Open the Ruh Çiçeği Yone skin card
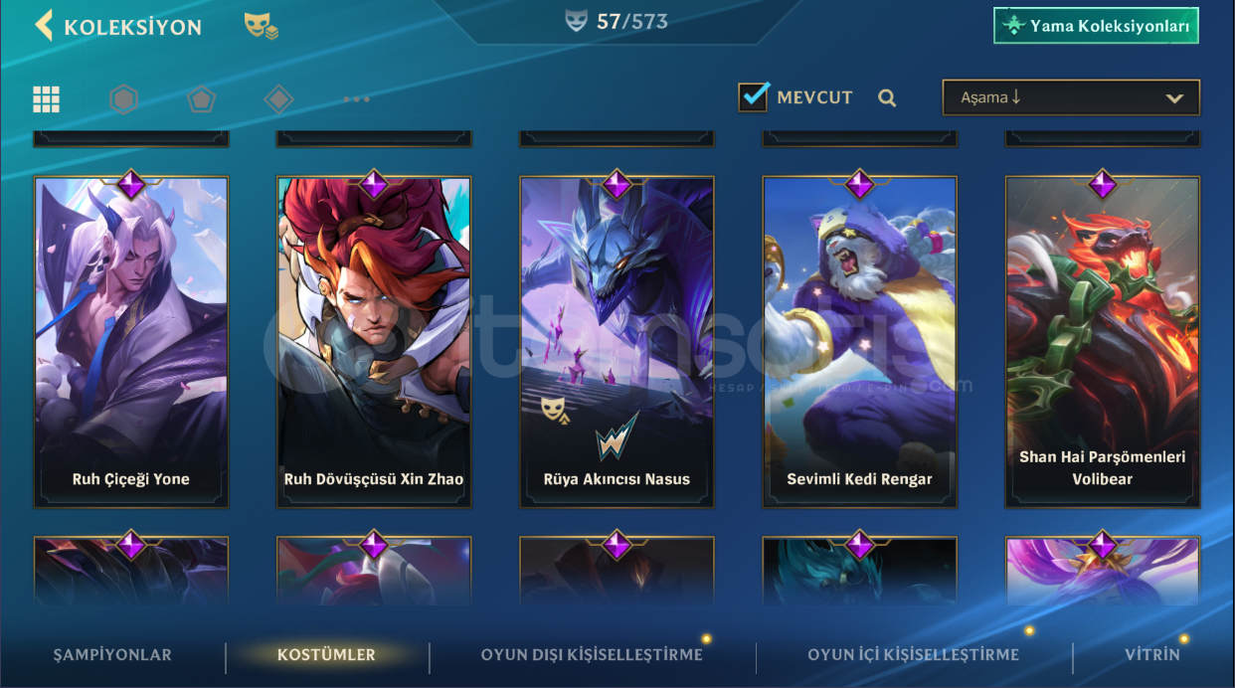1235x688 pixels. tap(131, 342)
